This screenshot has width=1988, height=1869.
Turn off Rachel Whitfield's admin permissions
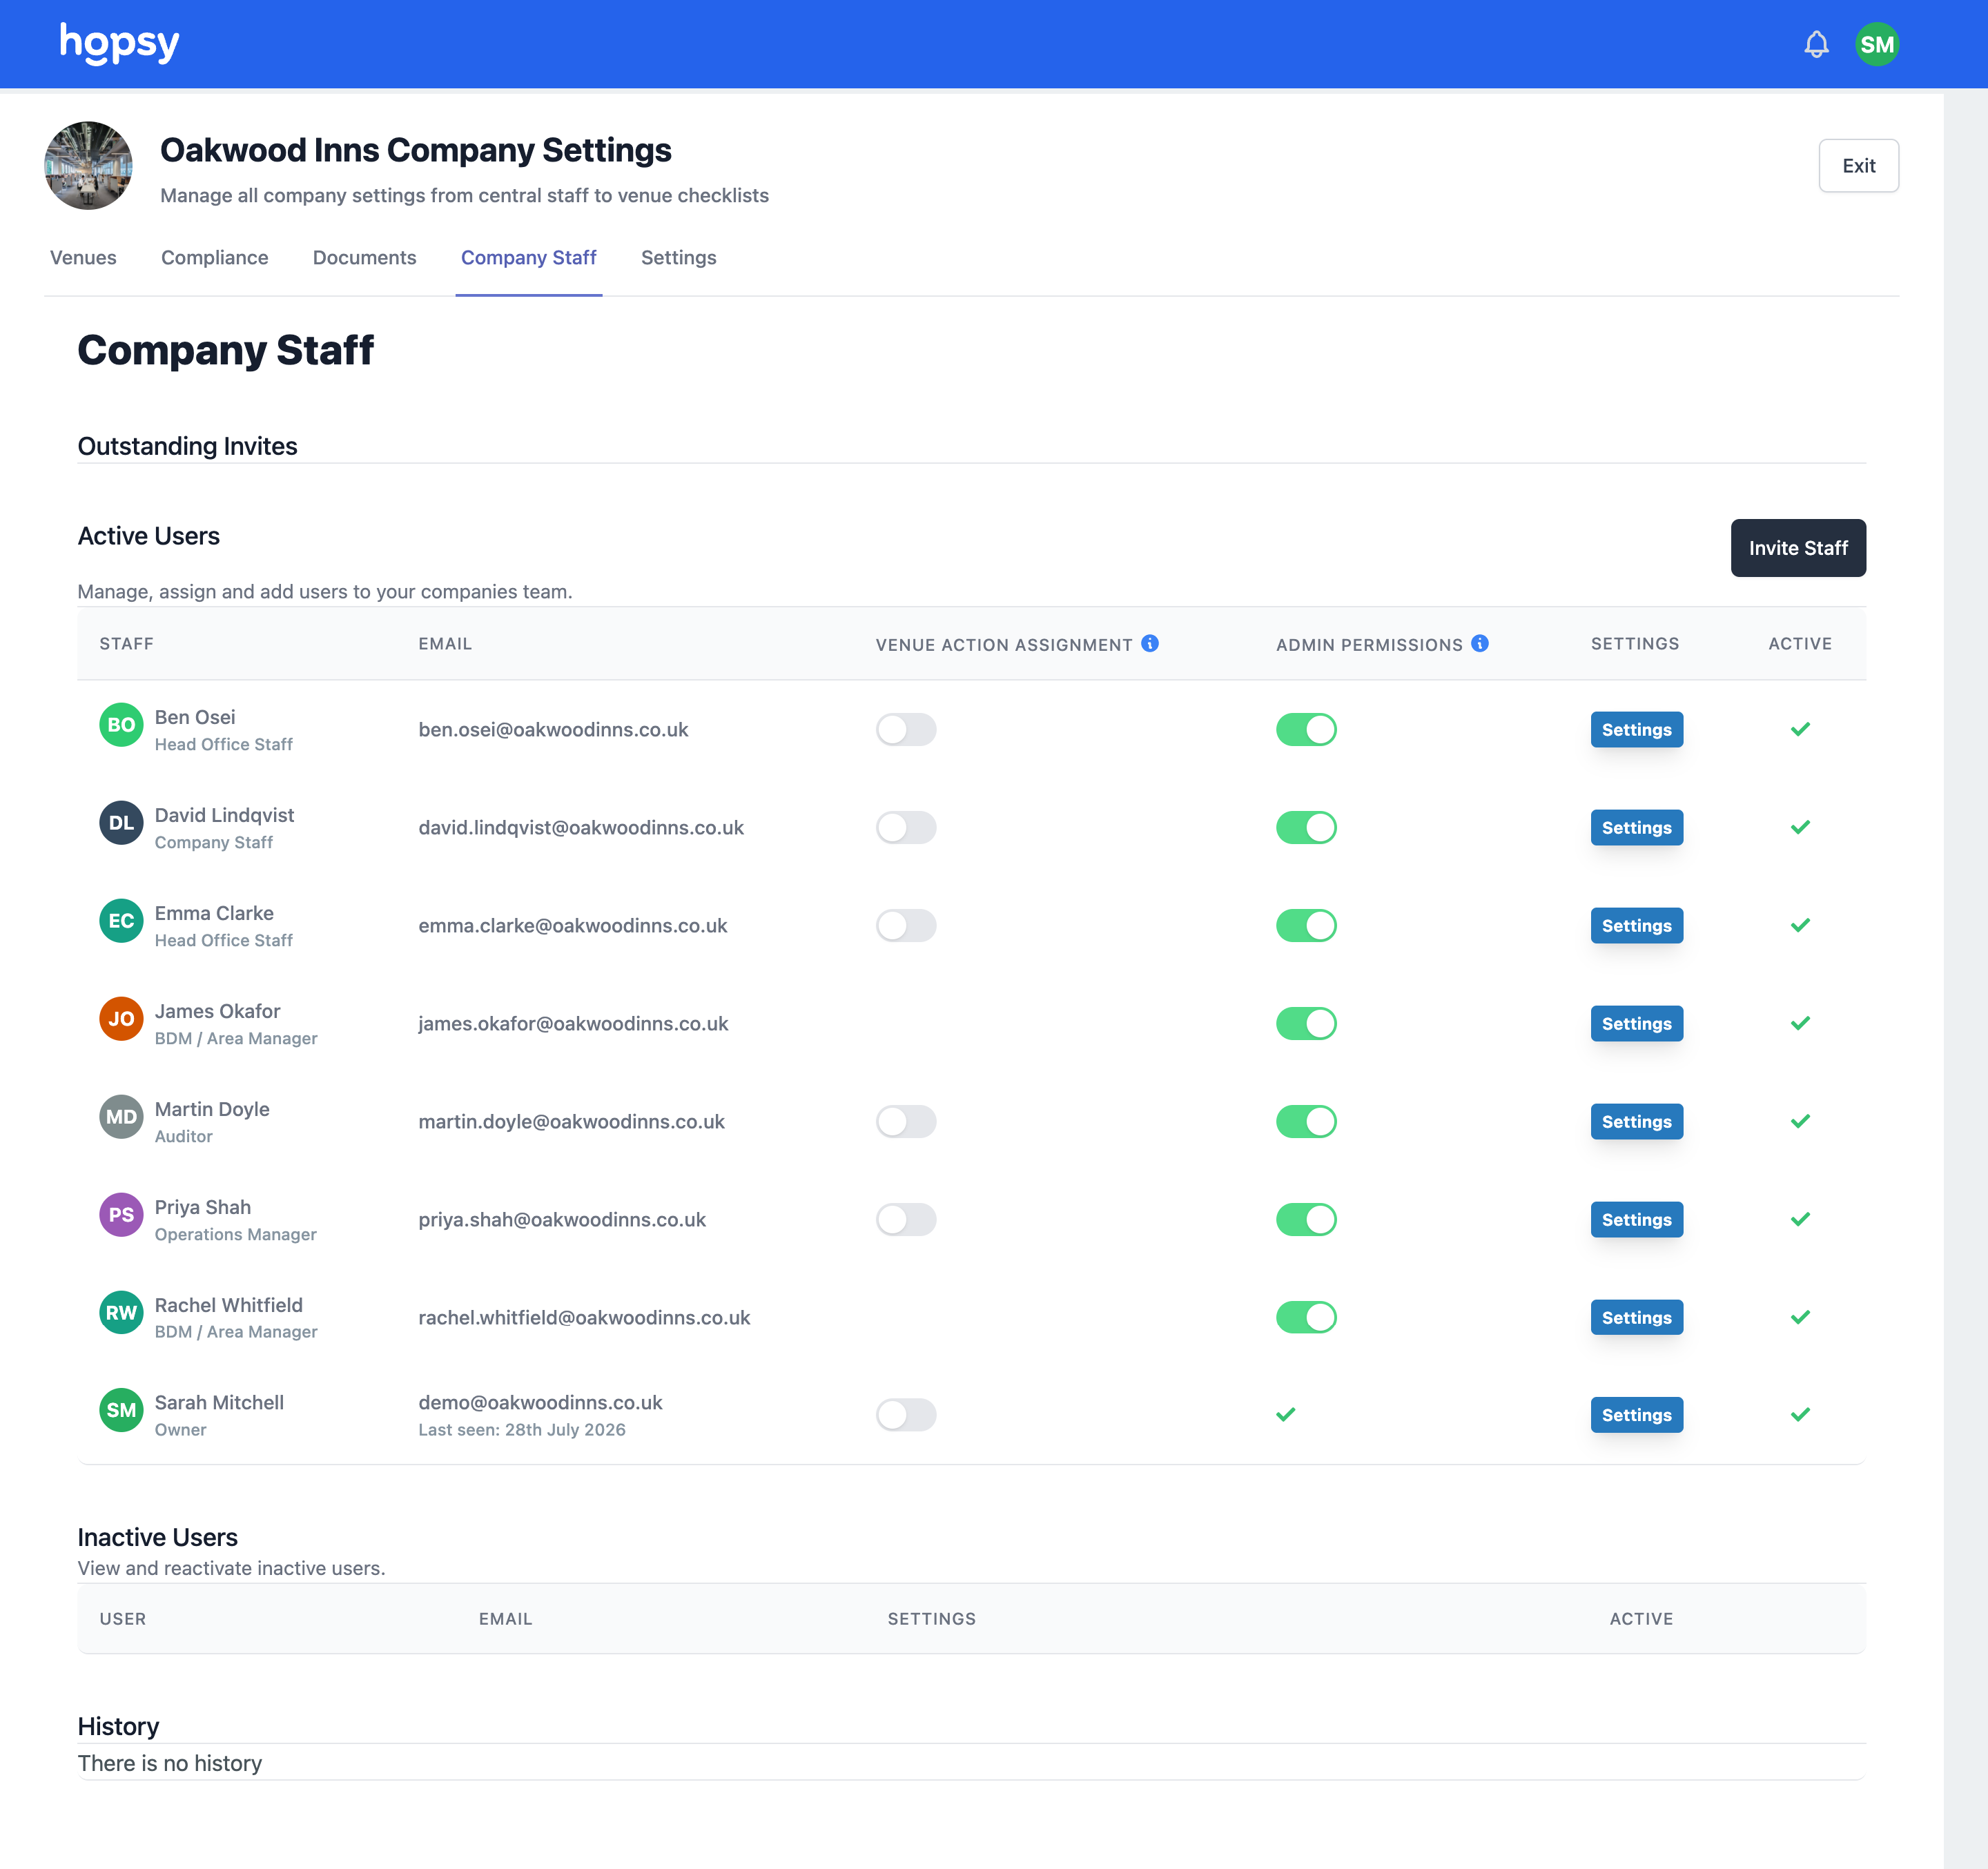(1306, 1317)
